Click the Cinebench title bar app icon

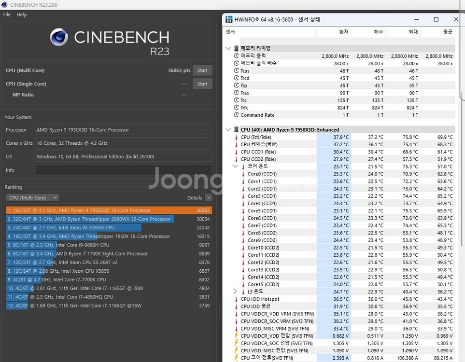click(x=4, y=5)
